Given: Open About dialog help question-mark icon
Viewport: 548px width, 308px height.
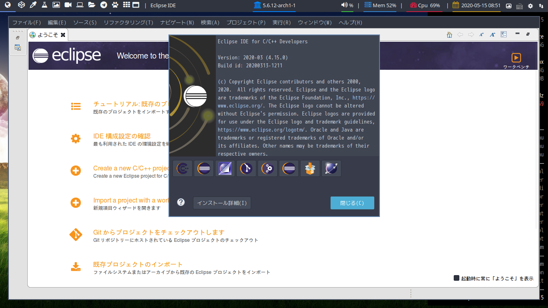Looking at the screenshot, I should [x=181, y=203].
